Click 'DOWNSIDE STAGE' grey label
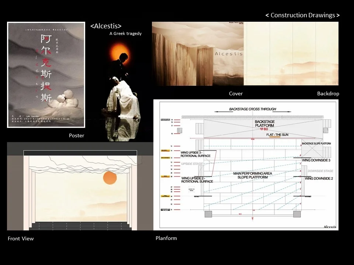 320,171
